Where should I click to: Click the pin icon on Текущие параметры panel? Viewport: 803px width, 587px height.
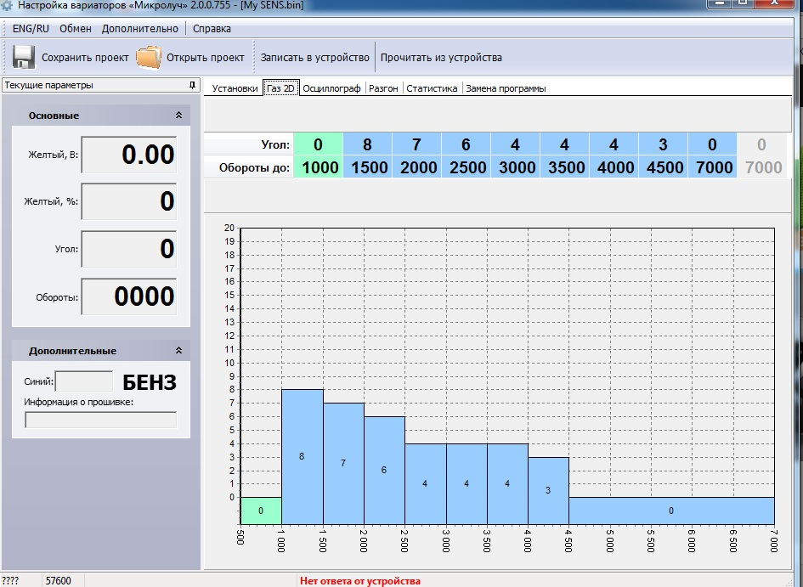pyautogui.click(x=192, y=86)
